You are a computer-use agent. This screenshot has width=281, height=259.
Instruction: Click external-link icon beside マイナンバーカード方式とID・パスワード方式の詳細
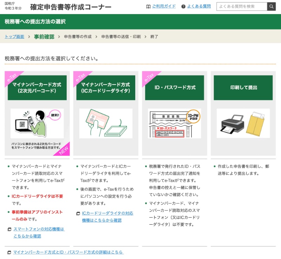[x=9, y=252]
